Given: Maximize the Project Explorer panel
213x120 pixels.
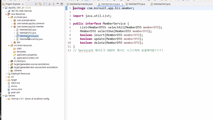Looking at the screenshot, I should pyautogui.click(x=62, y=4).
